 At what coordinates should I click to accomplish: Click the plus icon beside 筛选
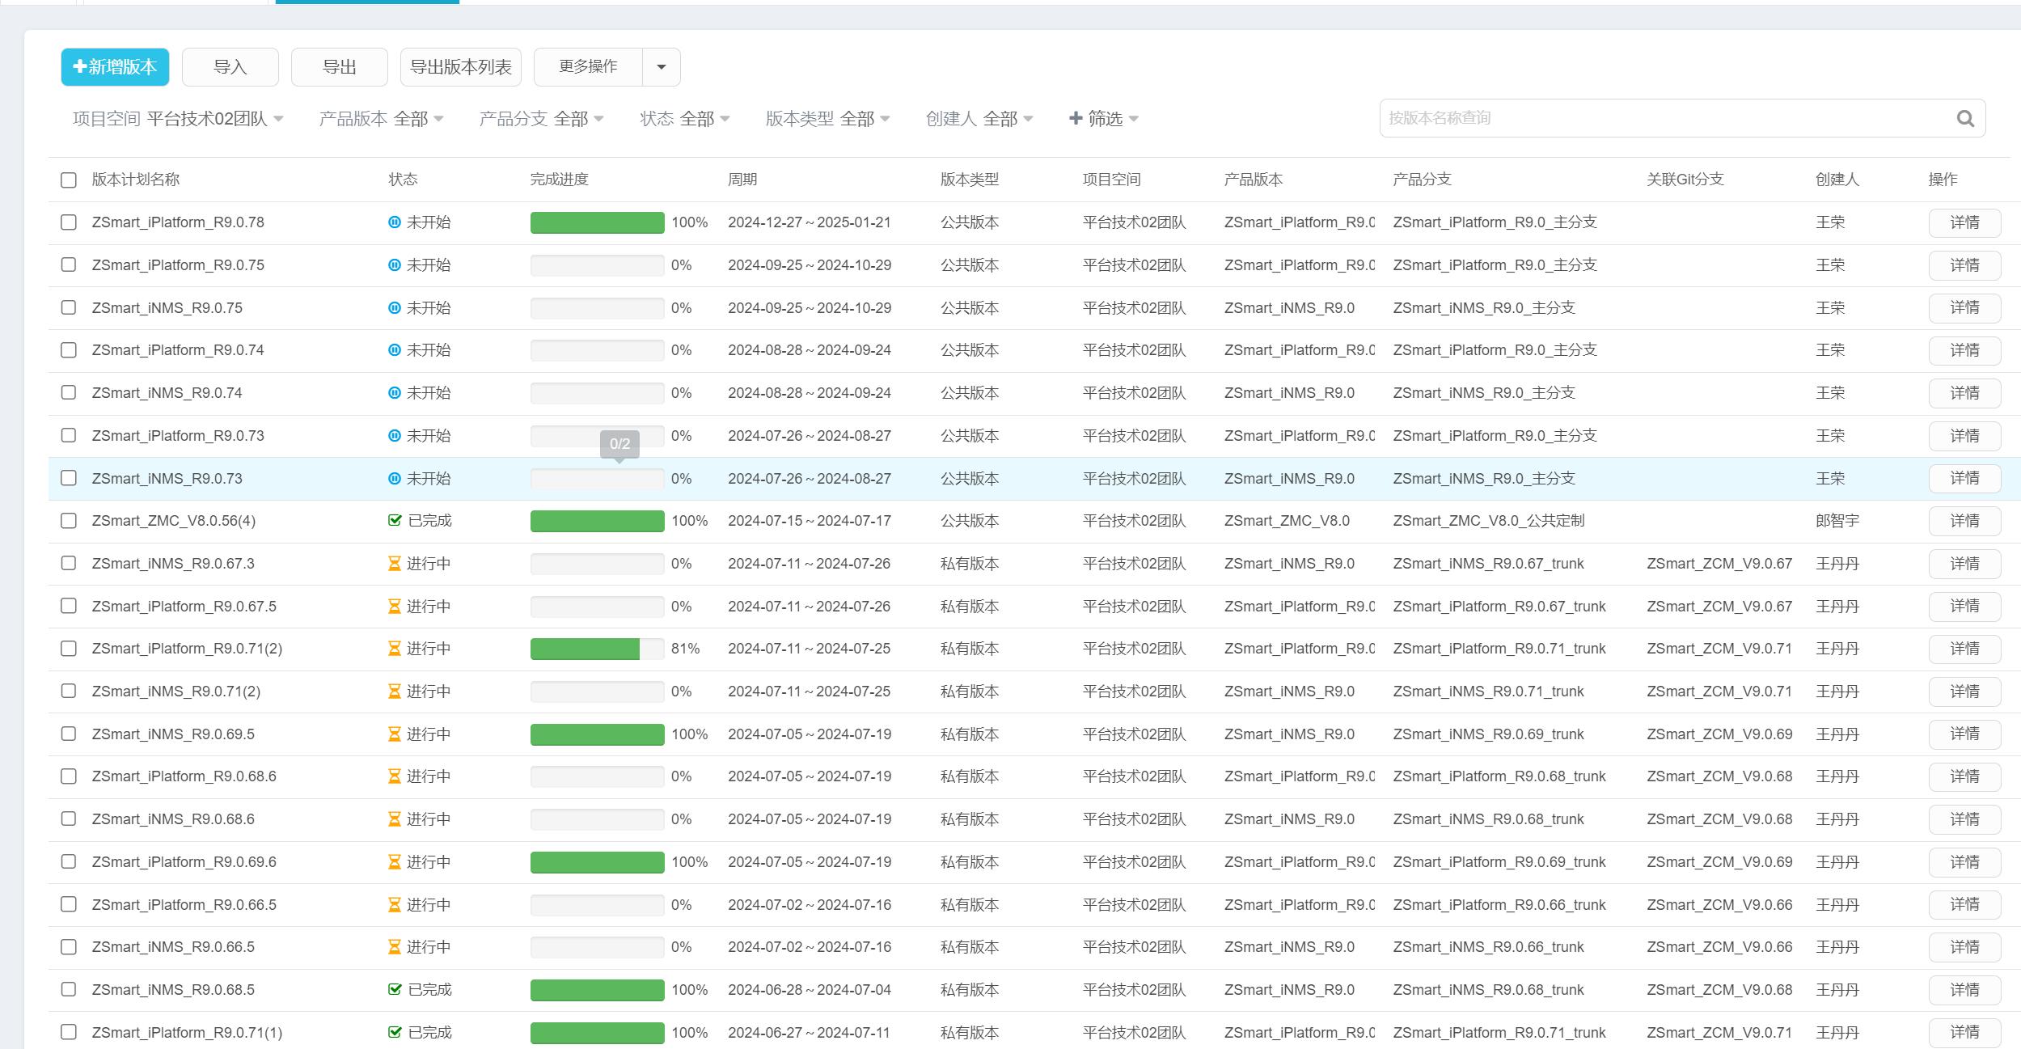(x=1076, y=118)
